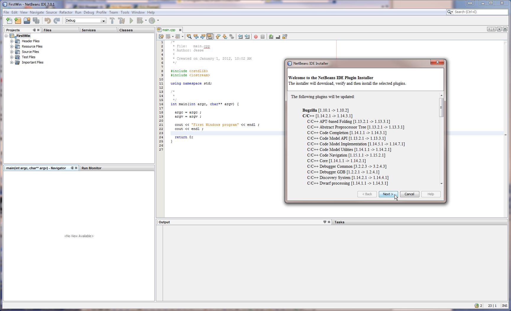Select C/C++ Debugger GDB plugin entry
511x311 pixels.
(x=343, y=172)
